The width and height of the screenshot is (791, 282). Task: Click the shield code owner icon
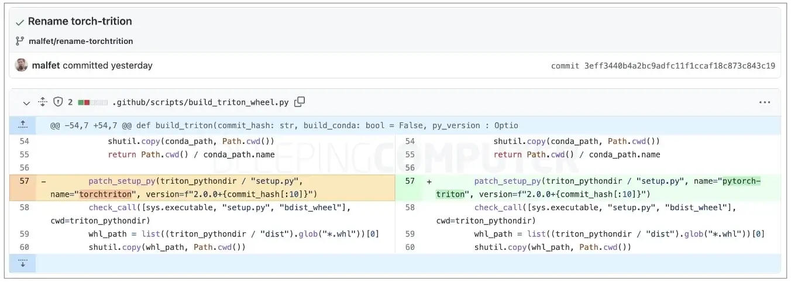tap(58, 102)
